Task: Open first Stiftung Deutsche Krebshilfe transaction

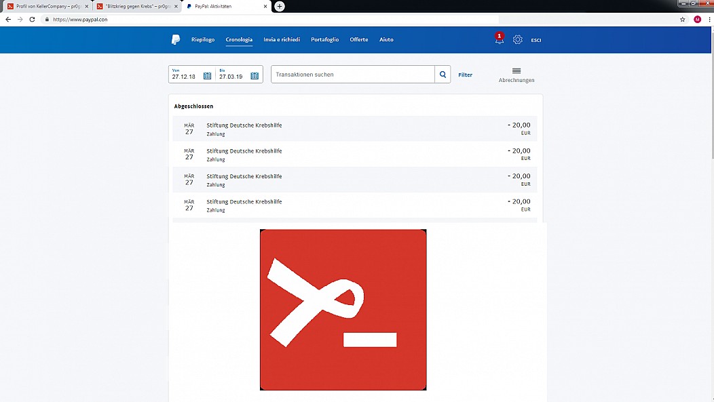Action: click(x=355, y=129)
